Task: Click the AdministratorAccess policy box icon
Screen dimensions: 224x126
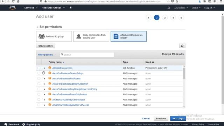Action: tap(50, 68)
